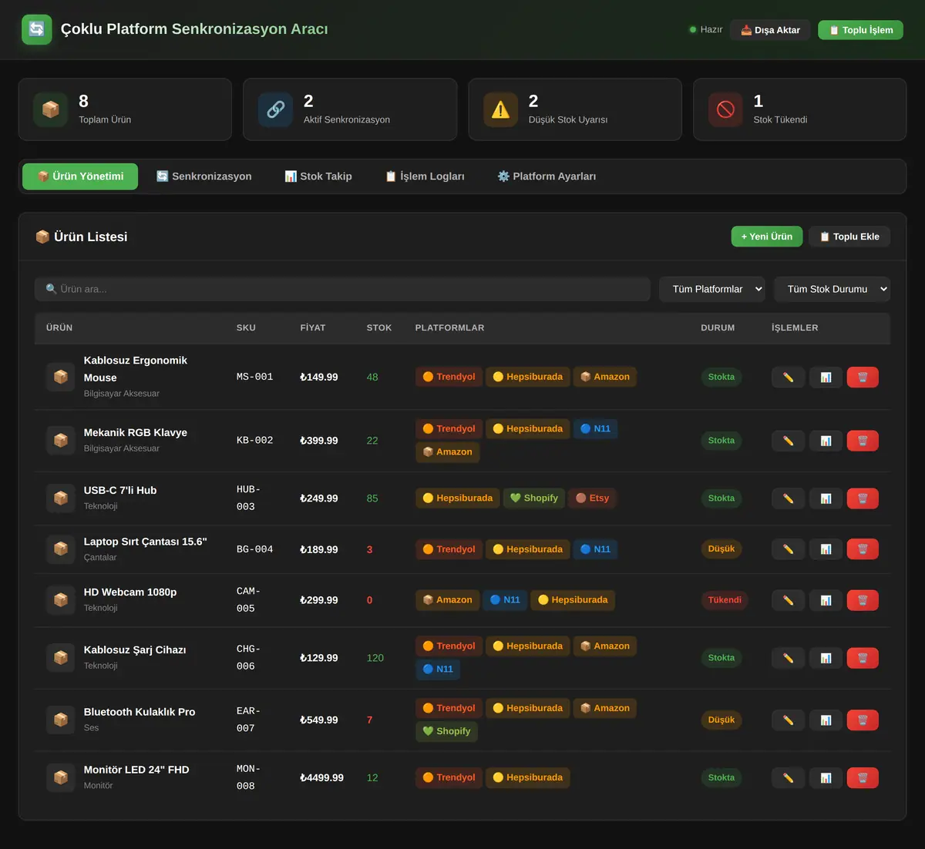Image resolution: width=925 pixels, height=849 pixels.
Task: Show stock chart for USB-C 7'li Hub
Action: (x=826, y=498)
